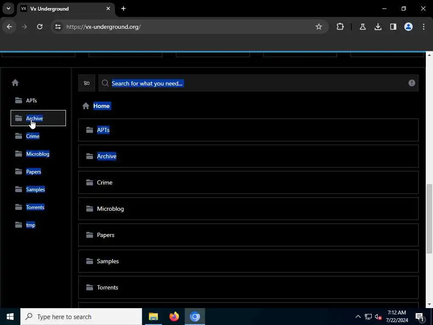Click the folder icon next to sidebar Microblog
The width and height of the screenshot is (433, 325).
(19, 154)
